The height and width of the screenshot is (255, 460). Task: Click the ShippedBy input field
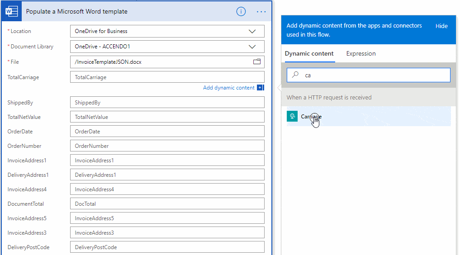167,102
